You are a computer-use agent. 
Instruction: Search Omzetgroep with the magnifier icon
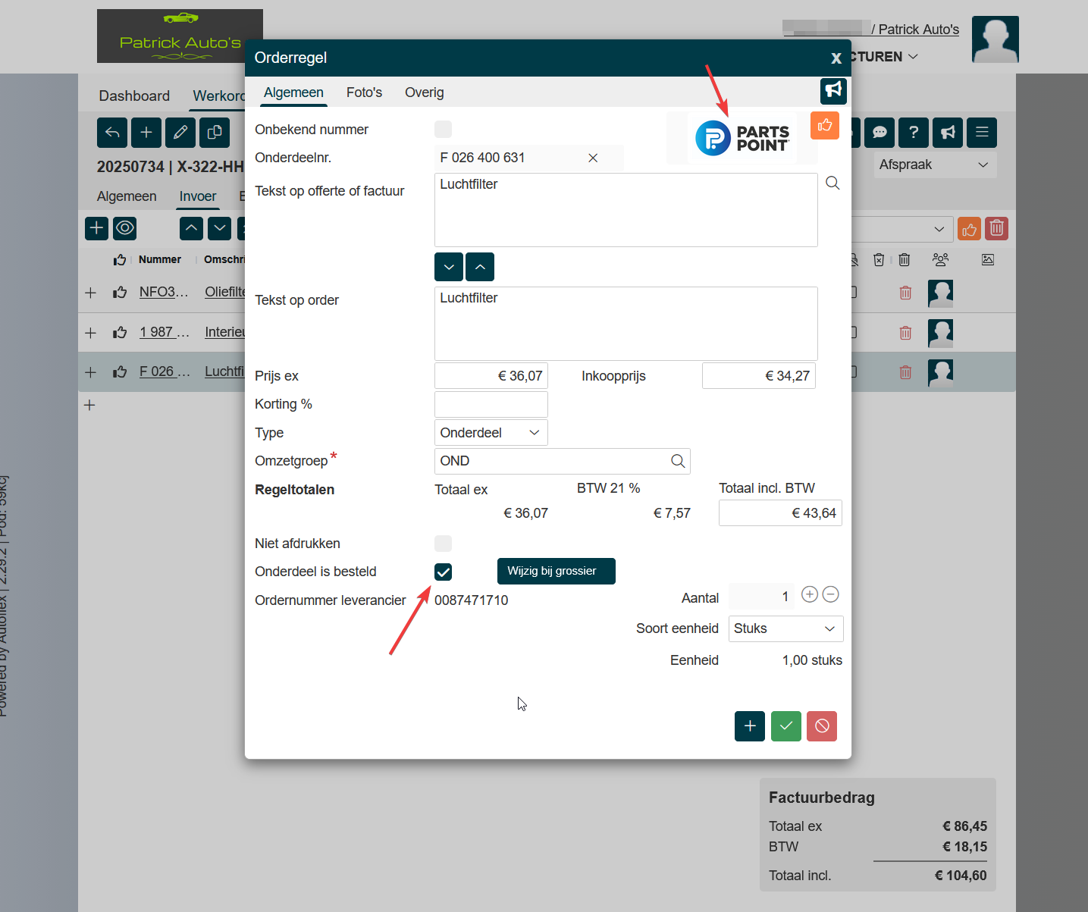tap(677, 461)
